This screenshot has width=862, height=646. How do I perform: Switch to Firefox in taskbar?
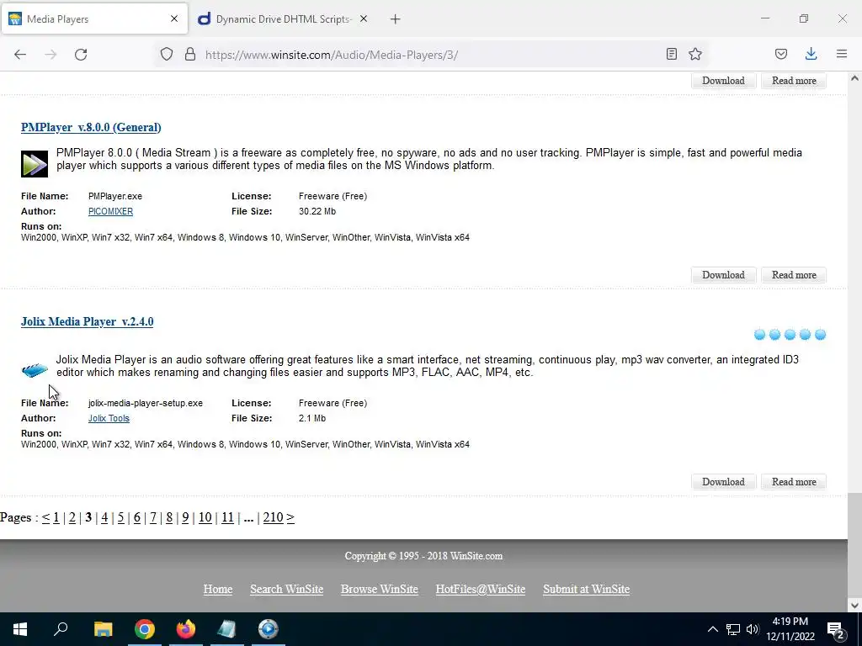186,629
